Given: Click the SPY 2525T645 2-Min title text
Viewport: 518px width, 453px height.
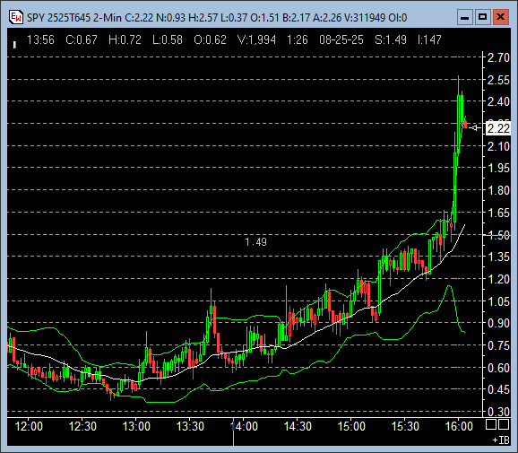Looking at the screenshot, I should pos(74,18).
